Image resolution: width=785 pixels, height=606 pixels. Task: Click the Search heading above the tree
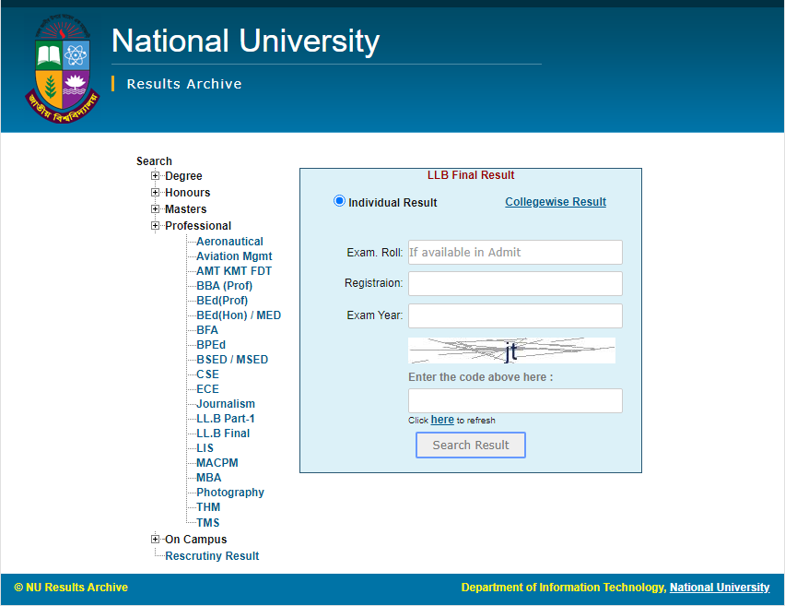(x=154, y=160)
